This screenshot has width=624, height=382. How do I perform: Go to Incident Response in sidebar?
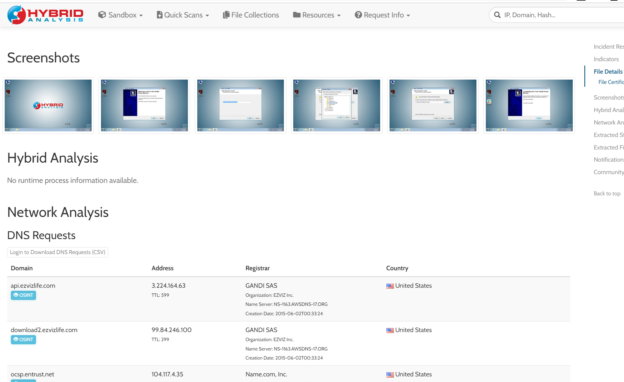(609, 47)
